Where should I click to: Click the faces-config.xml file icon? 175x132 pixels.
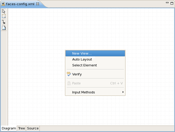(x=3, y=4)
